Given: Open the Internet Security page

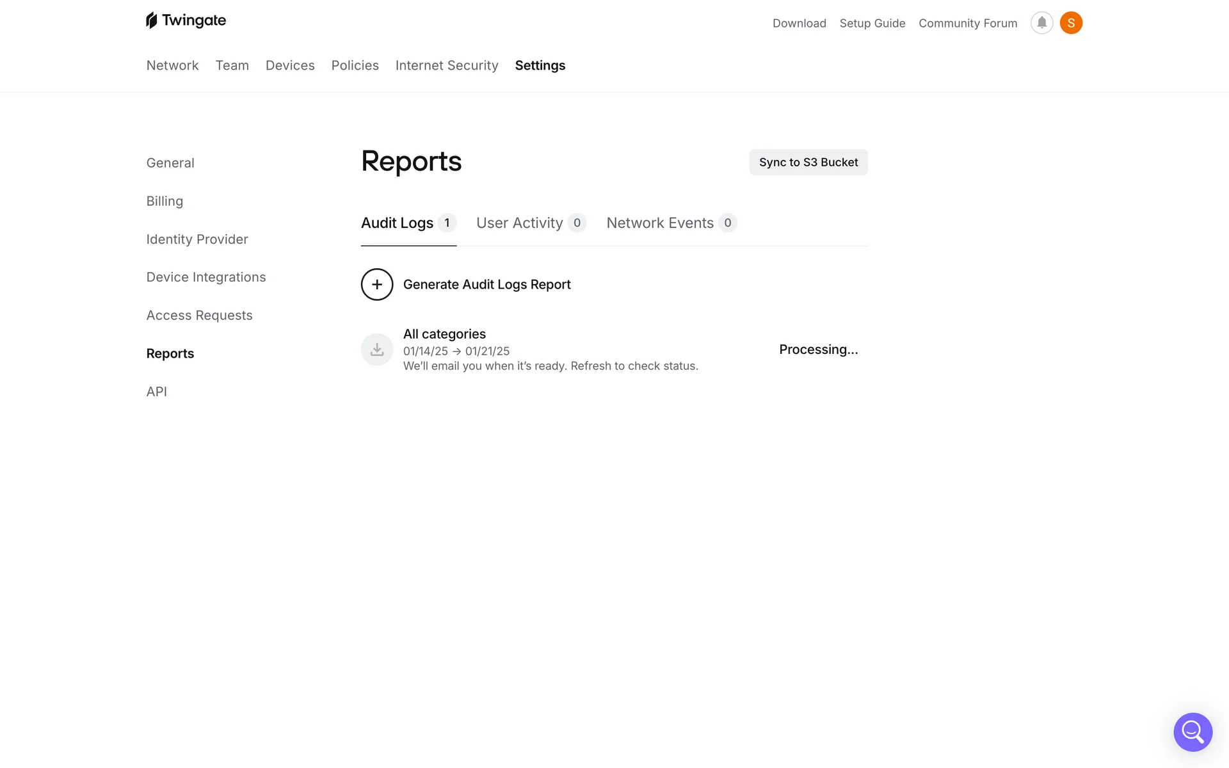Looking at the screenshot, I should tap(447, 65).
